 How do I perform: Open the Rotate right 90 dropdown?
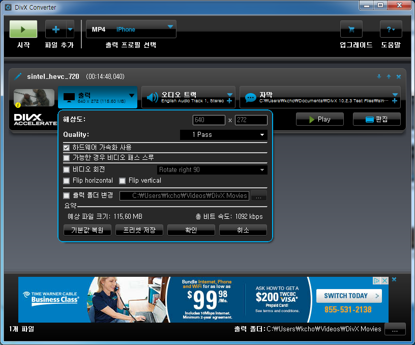(212, 170)
